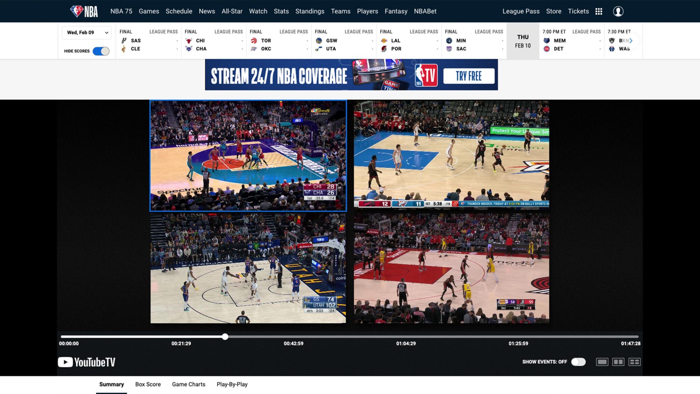Click the Try Free button in the banner ad

click(469, 76)
